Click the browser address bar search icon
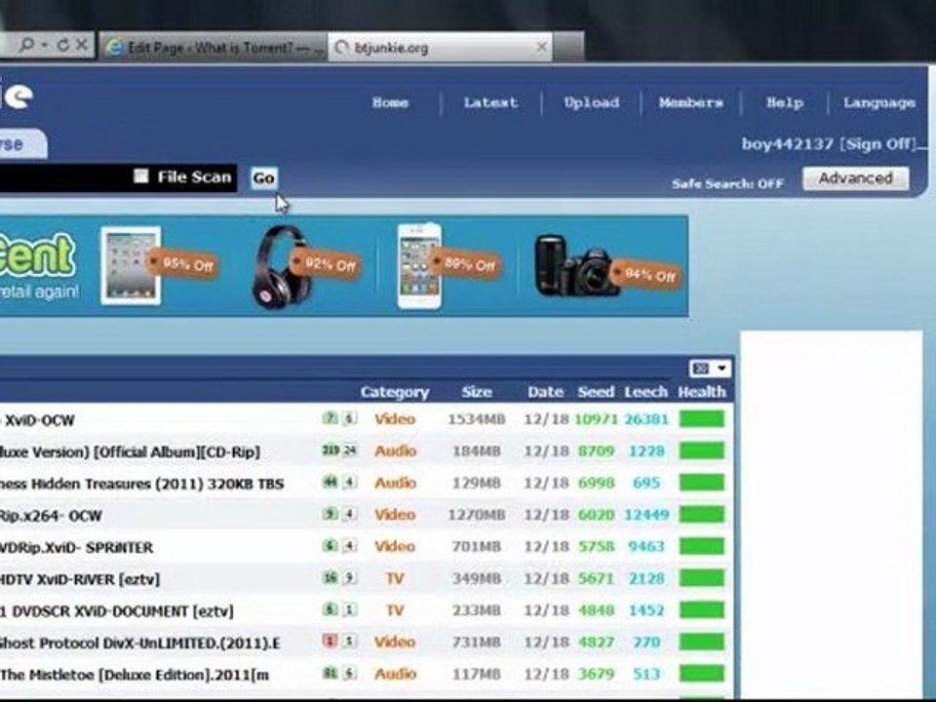The width and height of the screenshot is (936, 702). (x=26, y=45)
